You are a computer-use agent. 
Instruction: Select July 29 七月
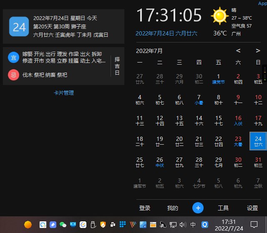(x=219, y=162)
